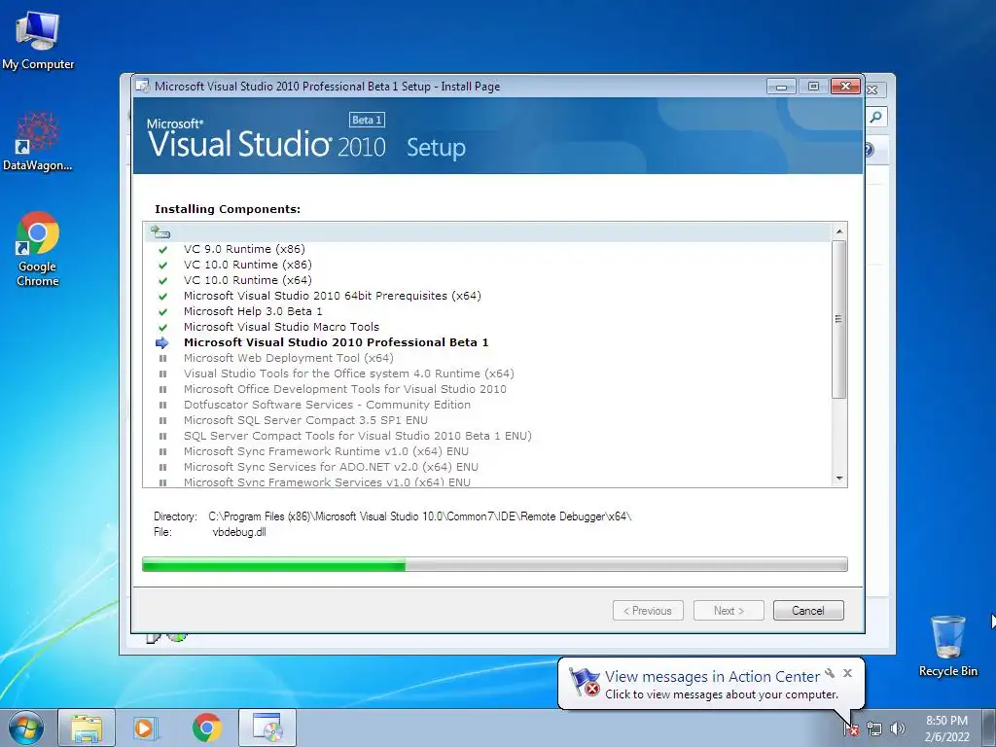The image size is (996, 747).
Task: Open the balloon's wrench options icon
Action: click(830, 673)
